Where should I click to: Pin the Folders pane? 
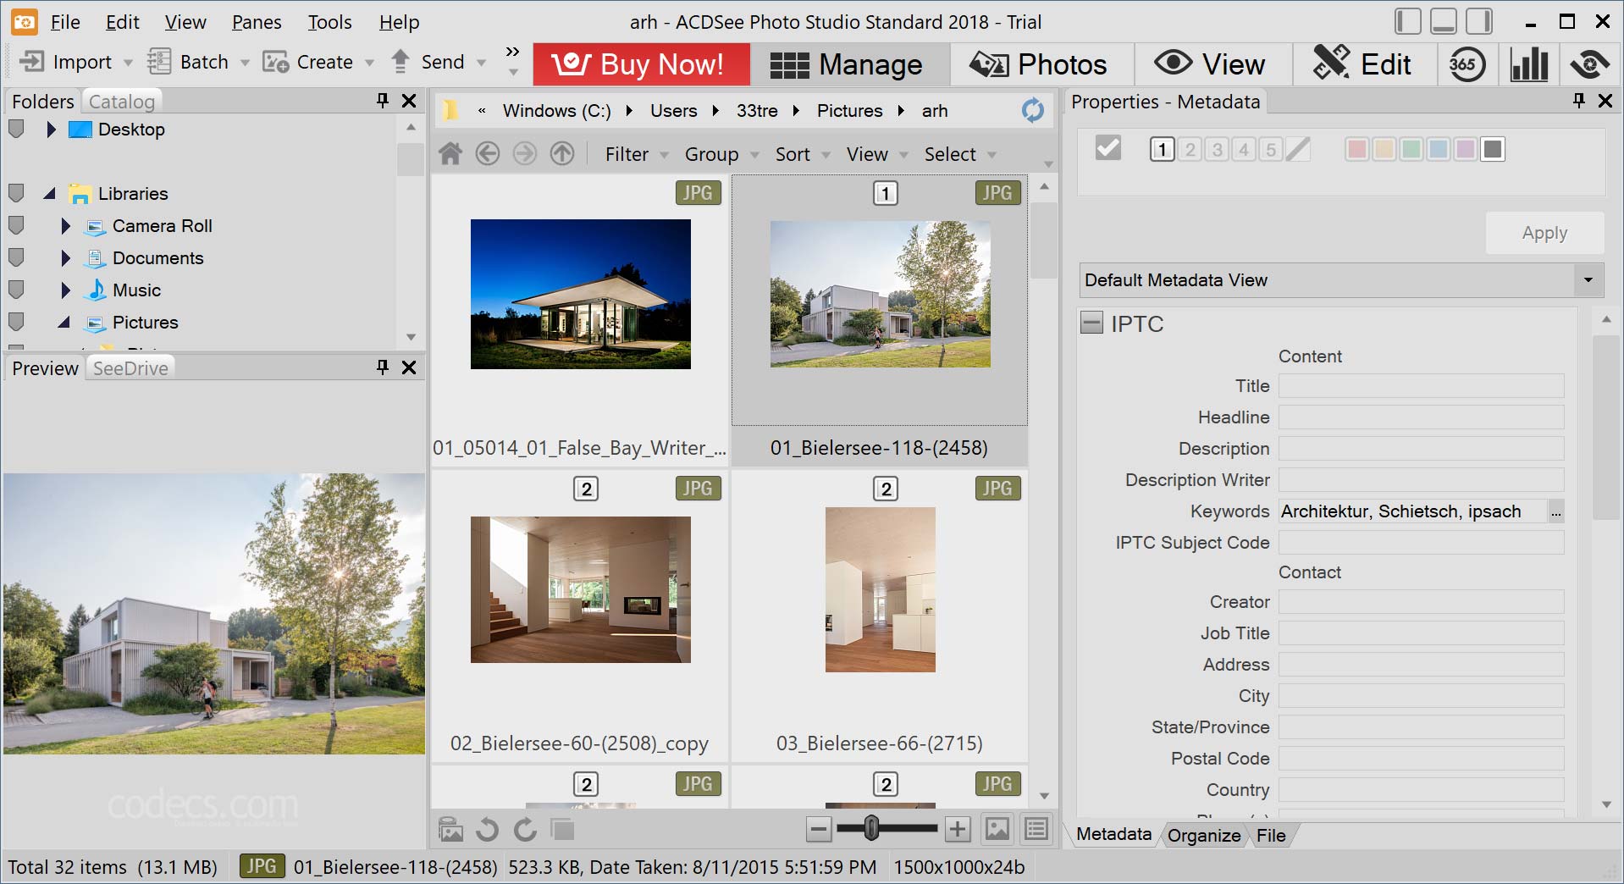coord(383,101)
